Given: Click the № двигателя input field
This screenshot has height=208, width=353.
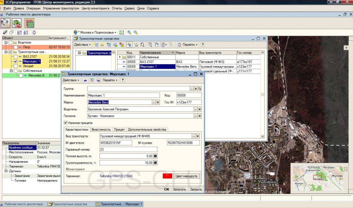Looking at the screenshot, I should point(116,143).
